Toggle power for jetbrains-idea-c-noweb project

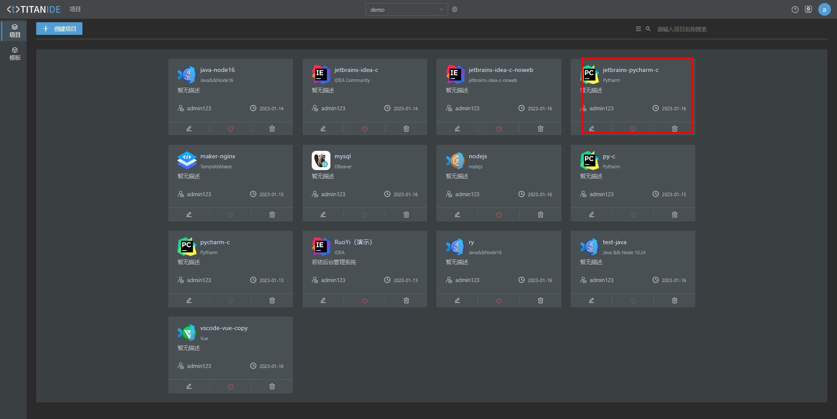(499, 129)
